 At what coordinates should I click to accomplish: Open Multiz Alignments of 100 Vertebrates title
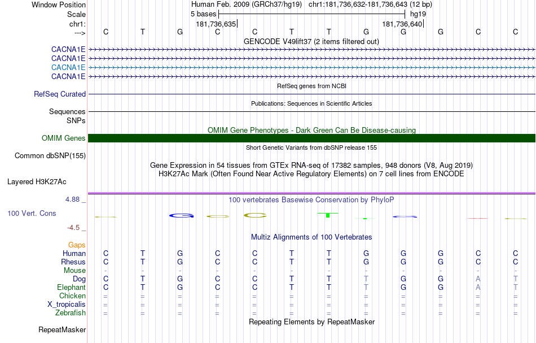(x=311, y=237)
